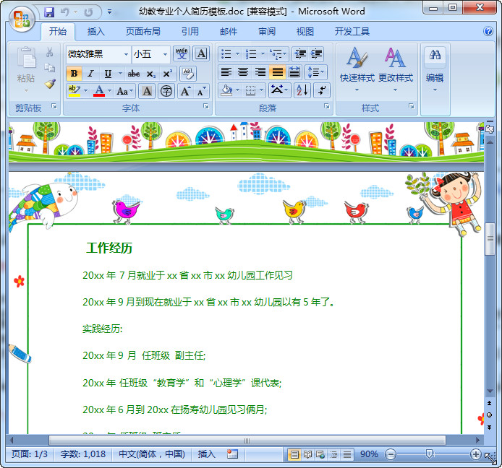This screenshot has width=502, height=468.
Task: Click the vertical scrollbar thumb
Action: pyautogui.click(x=490, y=239)
